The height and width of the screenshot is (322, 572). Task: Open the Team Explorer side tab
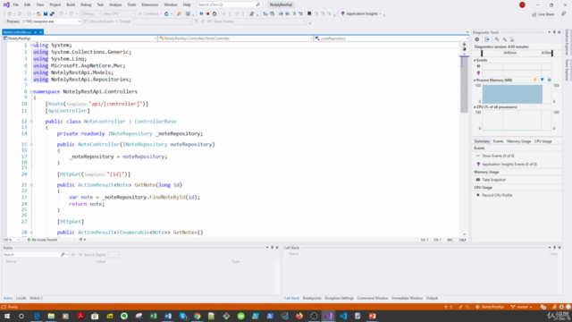click(x=567, y=70)
